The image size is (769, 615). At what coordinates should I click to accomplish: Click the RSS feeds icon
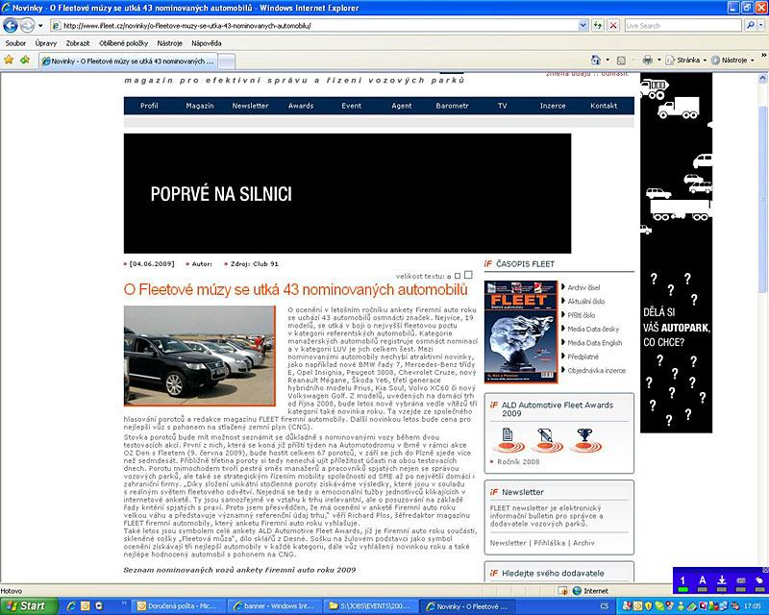pyautogui.click(x=621, y=61)
